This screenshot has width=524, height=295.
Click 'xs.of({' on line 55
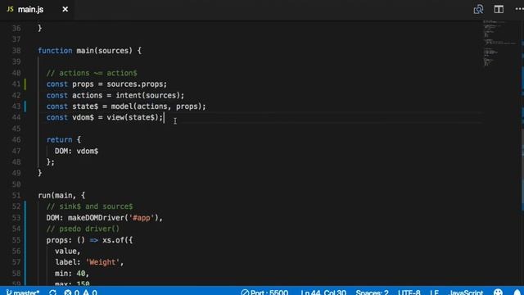[118, 240]
